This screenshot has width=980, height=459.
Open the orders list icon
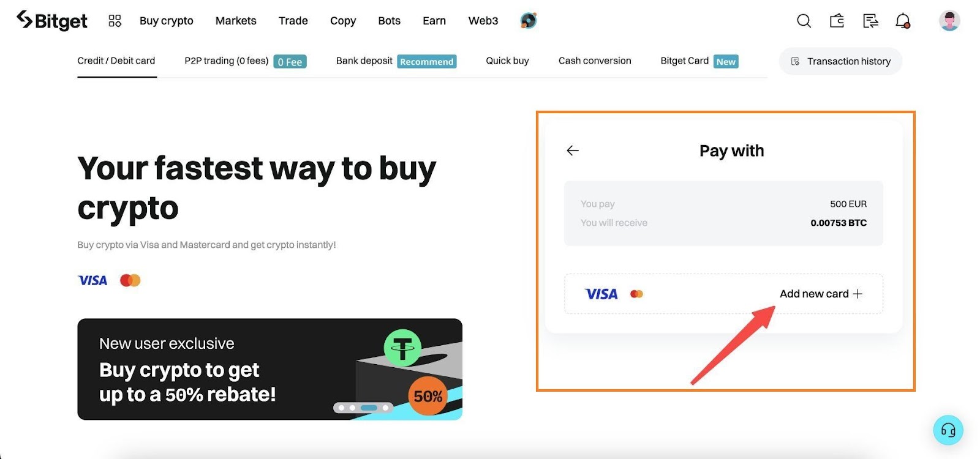click(870, 21)
